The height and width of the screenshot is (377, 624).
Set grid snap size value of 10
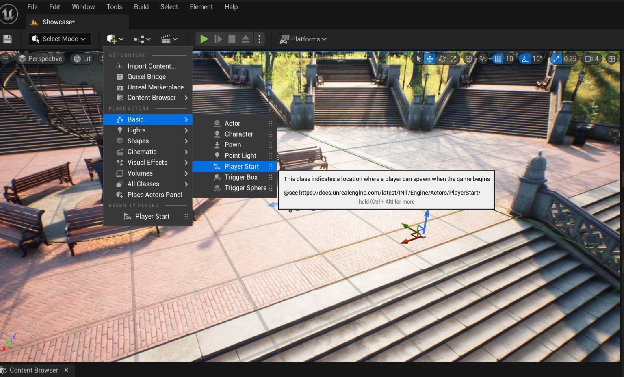[x=509, y=58]
